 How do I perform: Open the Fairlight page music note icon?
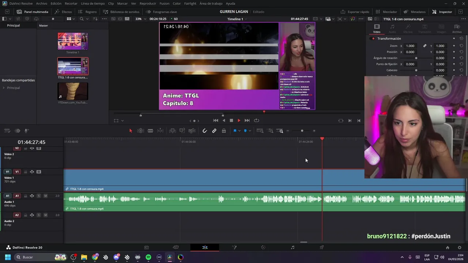(292, 247)
